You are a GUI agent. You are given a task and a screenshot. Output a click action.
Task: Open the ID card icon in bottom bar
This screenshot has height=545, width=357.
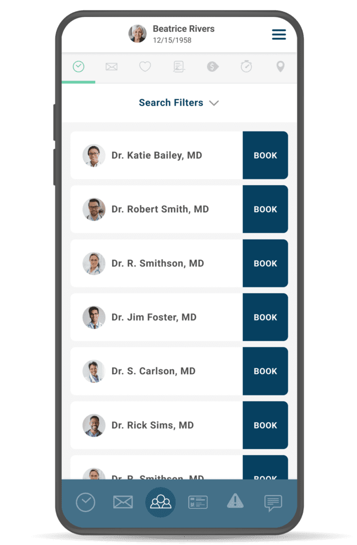point(198,502)
